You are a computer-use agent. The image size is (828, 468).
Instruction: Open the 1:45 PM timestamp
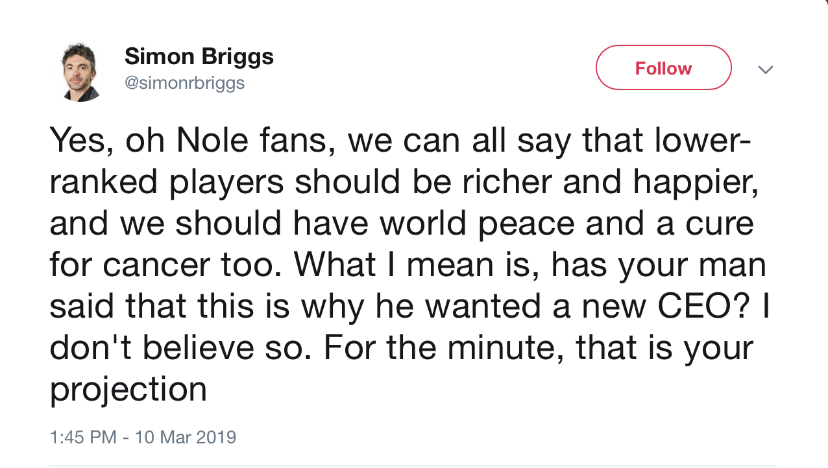[84, 438]
